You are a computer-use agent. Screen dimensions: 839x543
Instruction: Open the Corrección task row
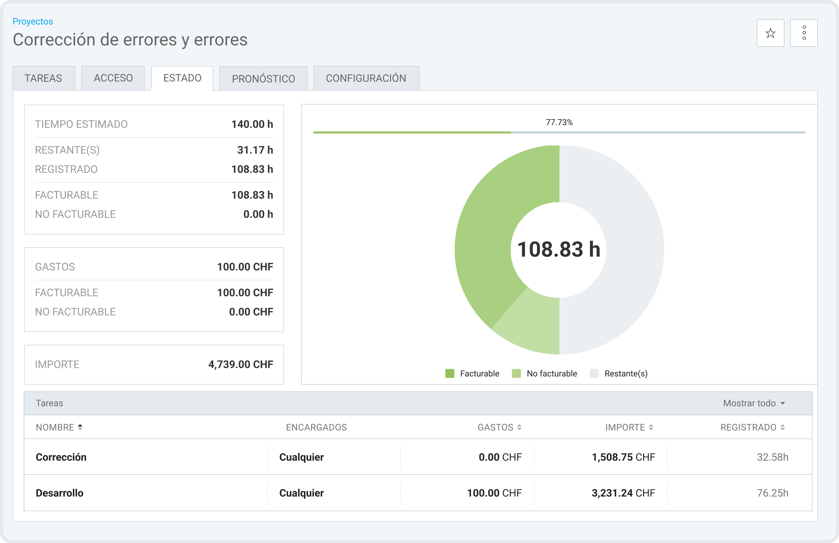click(x=61, y=457)
